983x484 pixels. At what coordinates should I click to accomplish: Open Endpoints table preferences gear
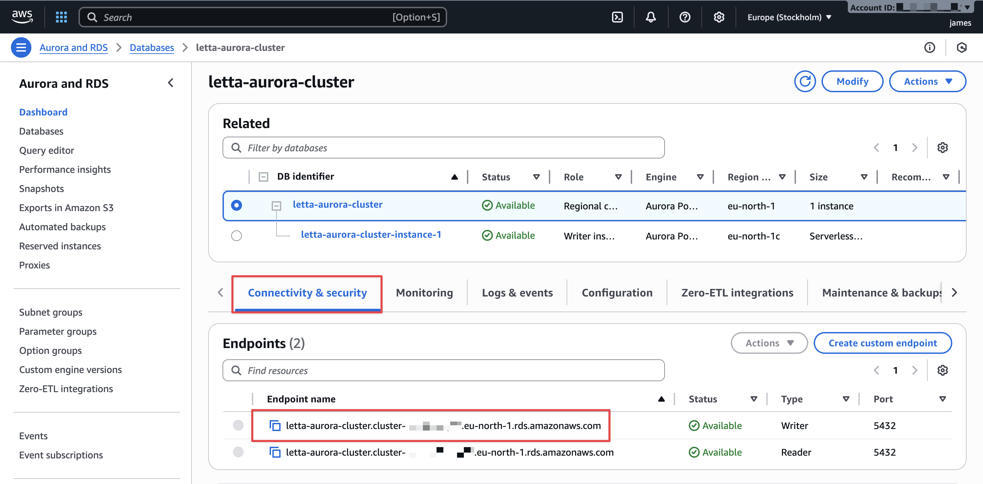[942, 370]
